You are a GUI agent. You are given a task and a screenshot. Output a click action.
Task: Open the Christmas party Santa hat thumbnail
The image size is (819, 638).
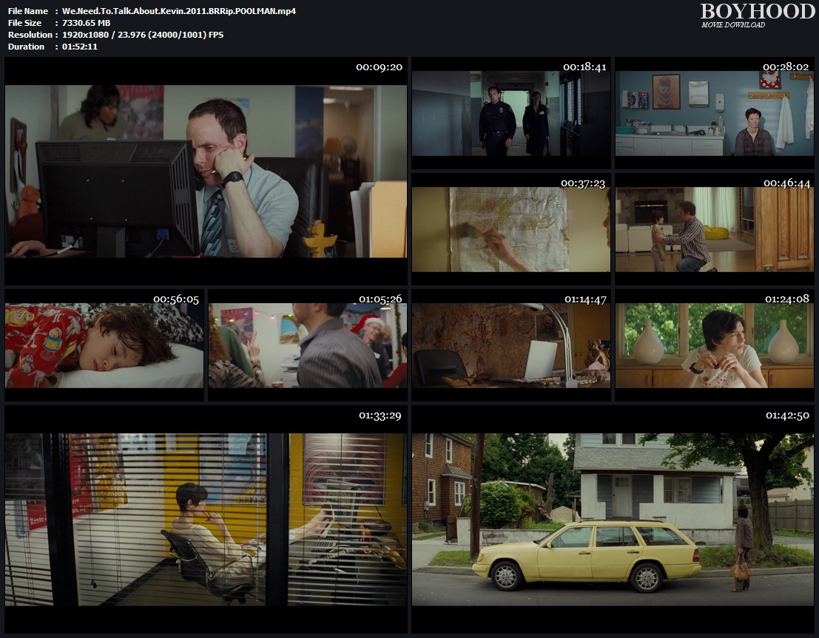tap(307, 345)
